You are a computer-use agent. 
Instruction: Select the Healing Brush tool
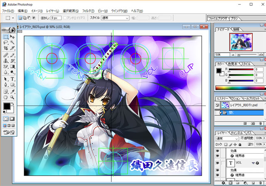pyautogui.click(x=6, y=55)
